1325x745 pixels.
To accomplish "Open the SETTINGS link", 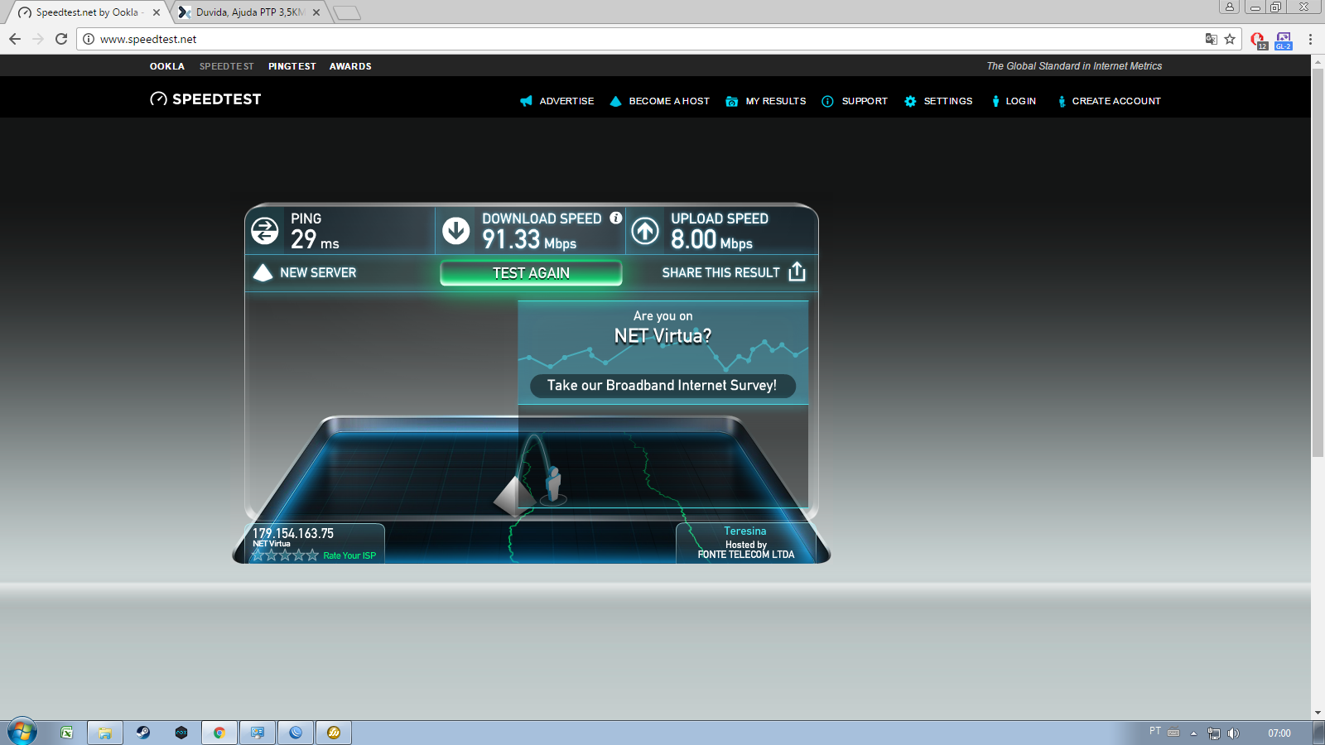I will 948,101.
